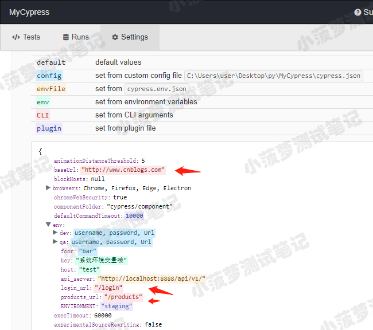Expand the qa environment entry
The height and width of the screenshot is (330, 373).
point(55,242)
